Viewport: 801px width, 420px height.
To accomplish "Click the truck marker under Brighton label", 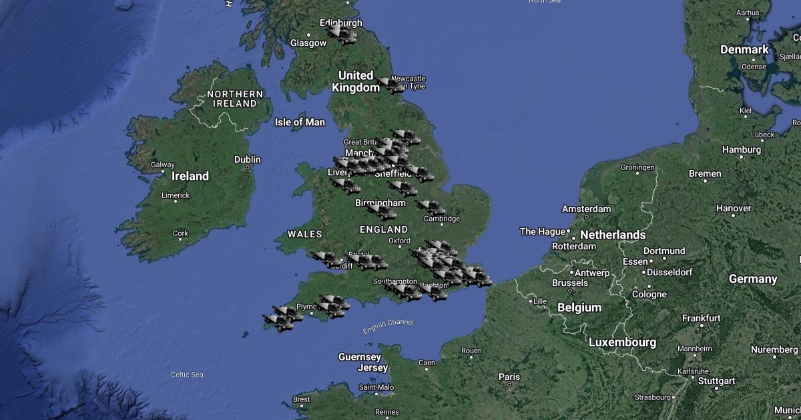I will click(x=435, y=293).
